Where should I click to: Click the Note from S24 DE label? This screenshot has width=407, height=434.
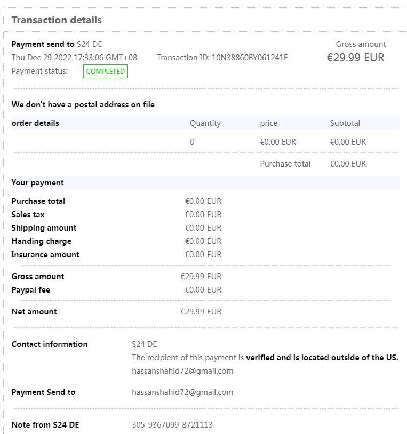(x=45, y=425)
